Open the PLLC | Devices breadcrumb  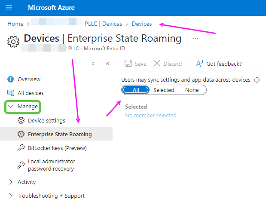(x=104, y=24)
